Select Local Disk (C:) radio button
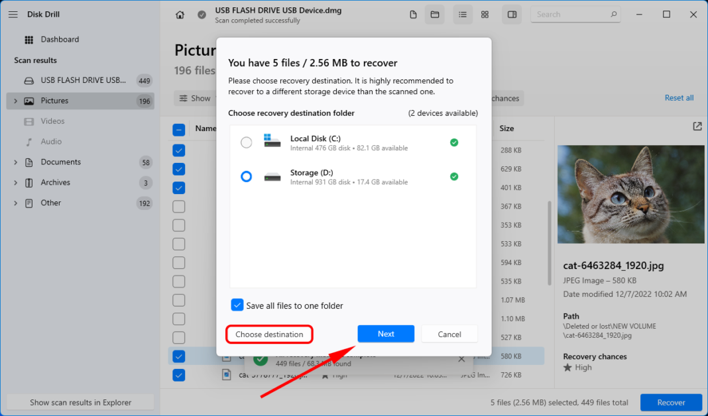This screenshot has height=416, width=708. [247, 142]
